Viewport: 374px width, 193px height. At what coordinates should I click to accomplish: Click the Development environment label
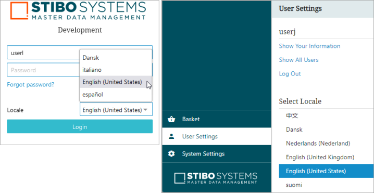click(80, 30)
